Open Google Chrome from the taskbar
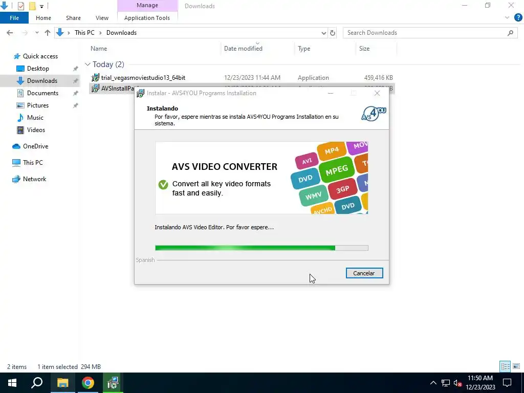Image resolution: width=524 pixels, height=393 pixels. tap(88, 383)
